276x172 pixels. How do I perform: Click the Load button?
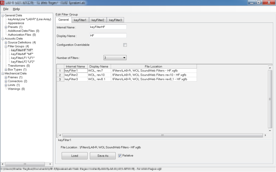tap(75, 156)
